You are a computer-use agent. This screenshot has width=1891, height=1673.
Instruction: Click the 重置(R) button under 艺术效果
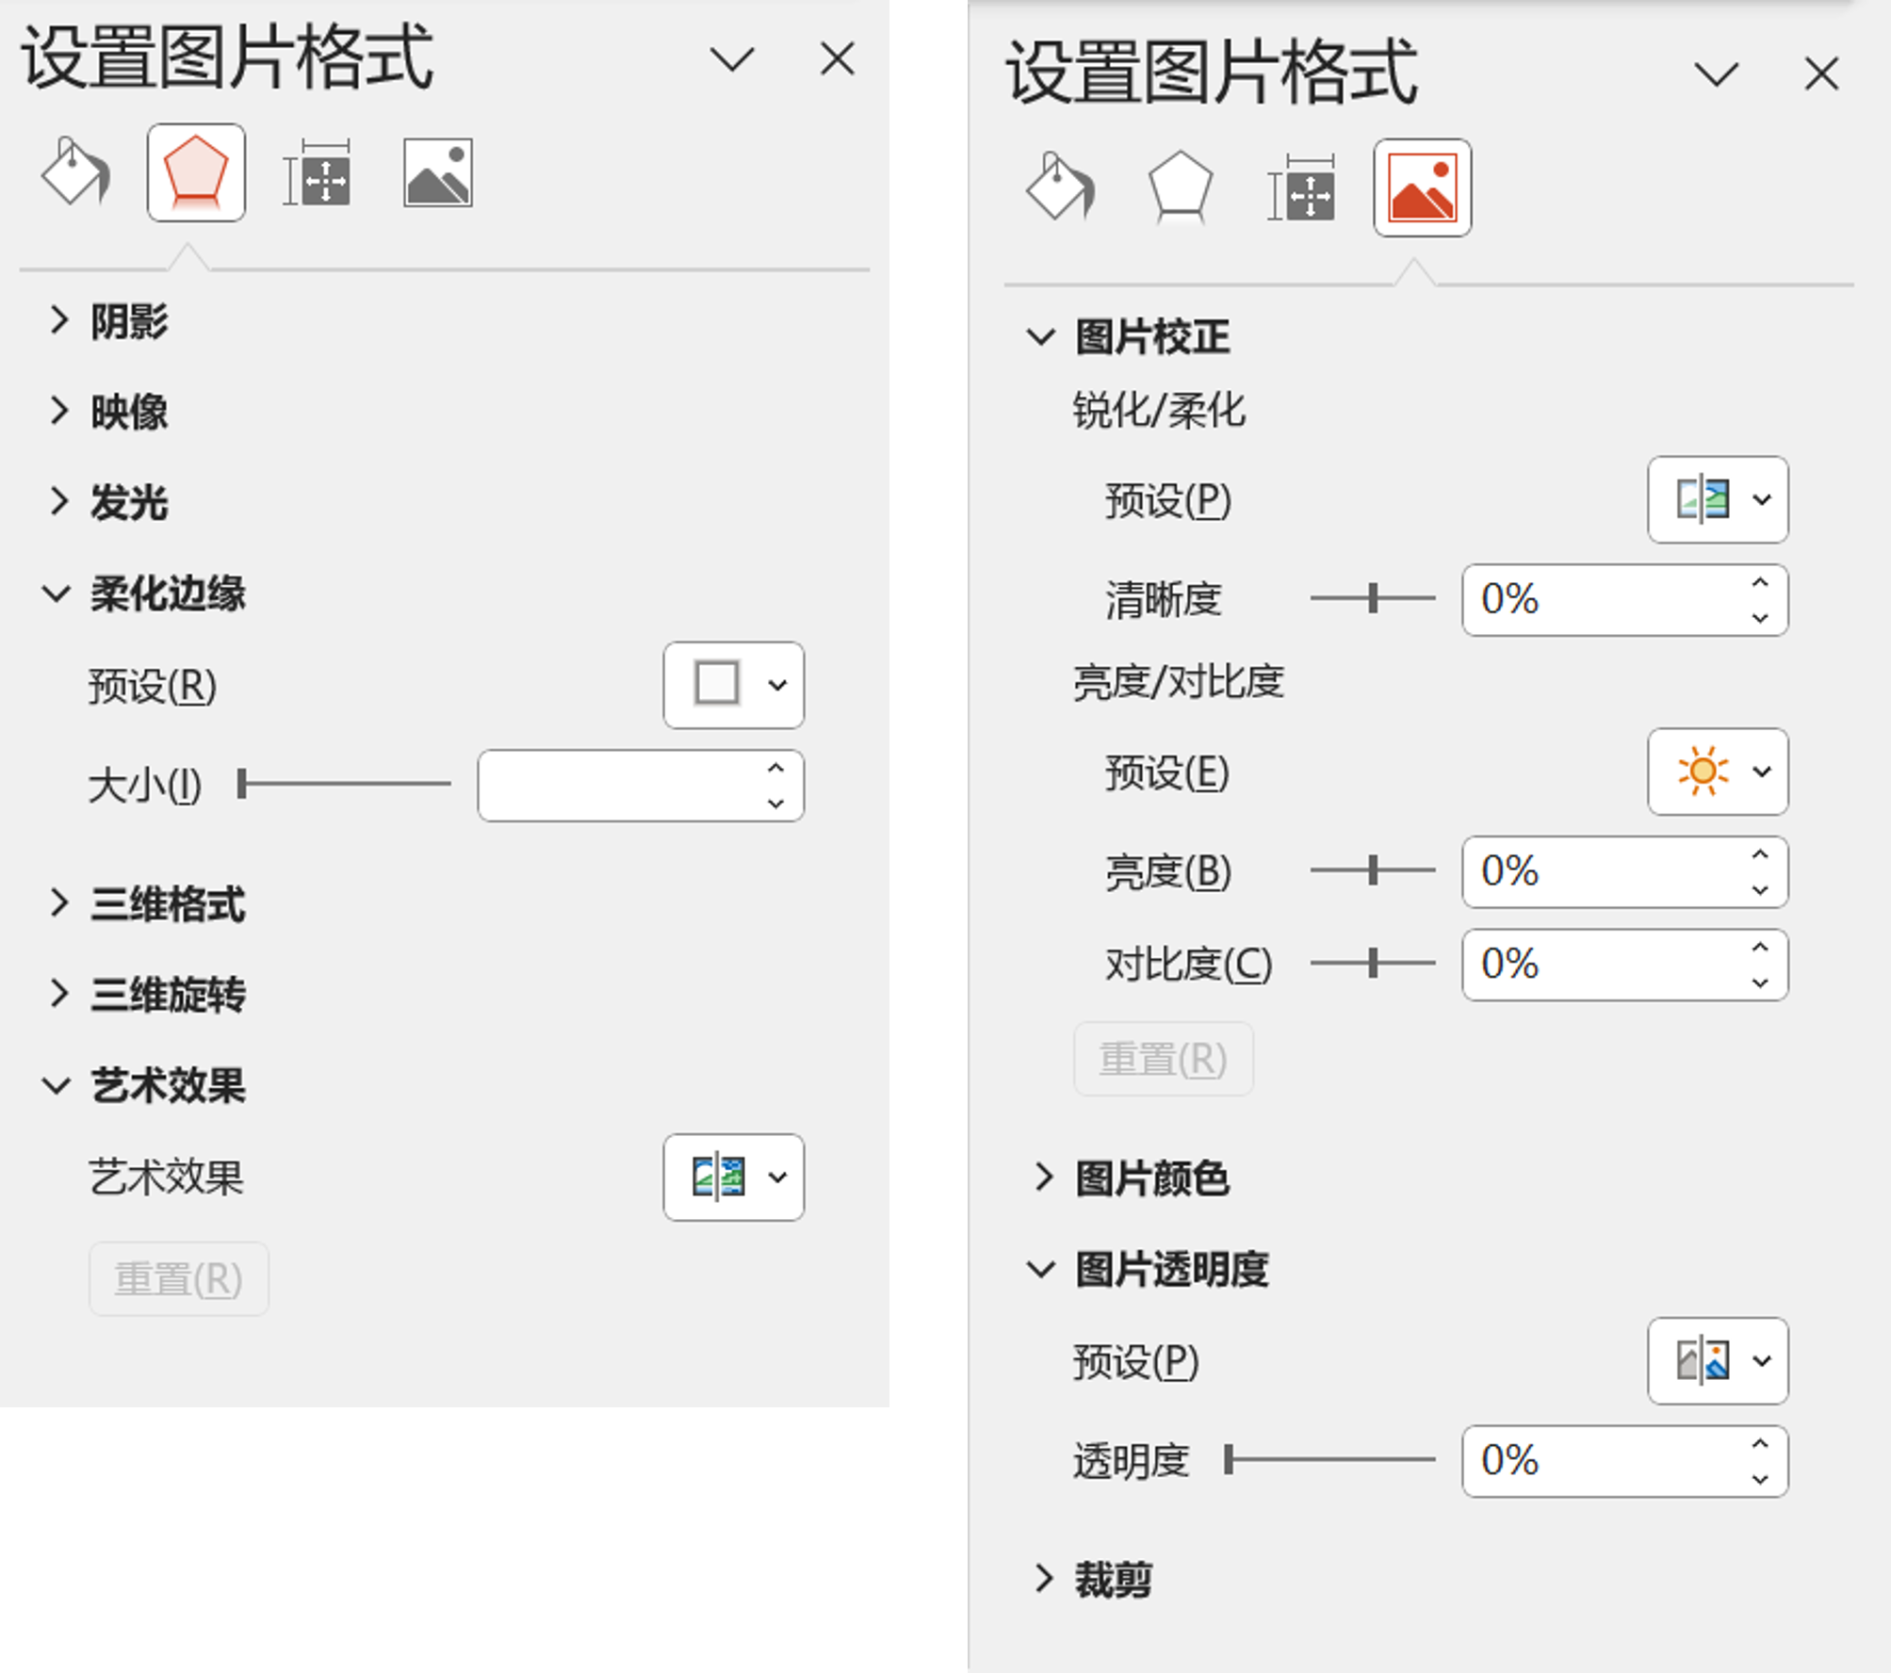(178, 1277)
